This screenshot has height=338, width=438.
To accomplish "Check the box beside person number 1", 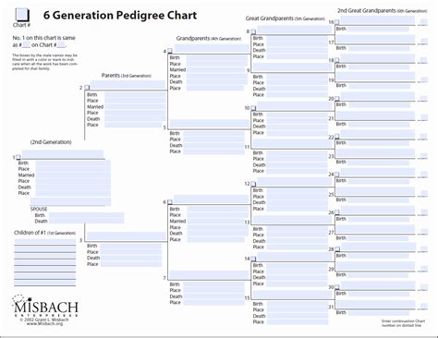I will 18,157.
